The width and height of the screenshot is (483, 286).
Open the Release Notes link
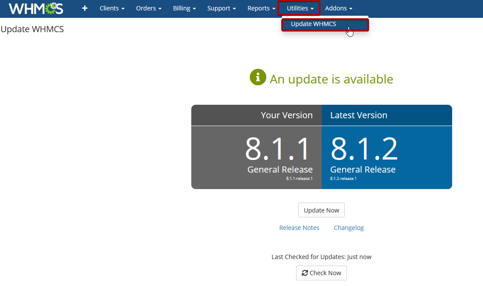pos(299,228)
